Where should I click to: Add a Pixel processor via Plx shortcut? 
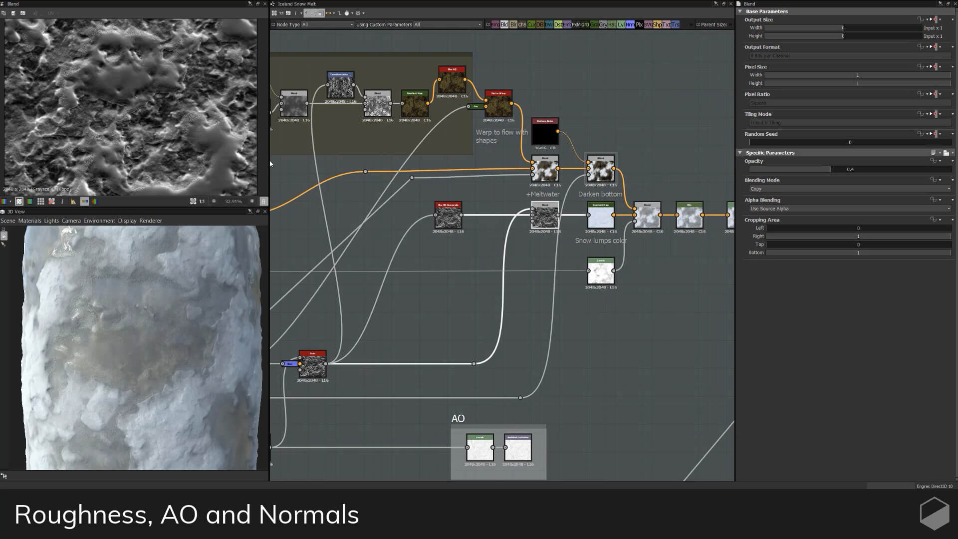click(x=639, y=24)
